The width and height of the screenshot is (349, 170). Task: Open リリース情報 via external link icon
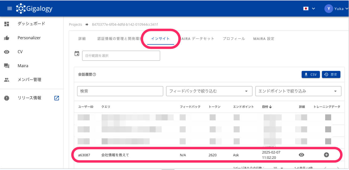[x=56, y=98]
